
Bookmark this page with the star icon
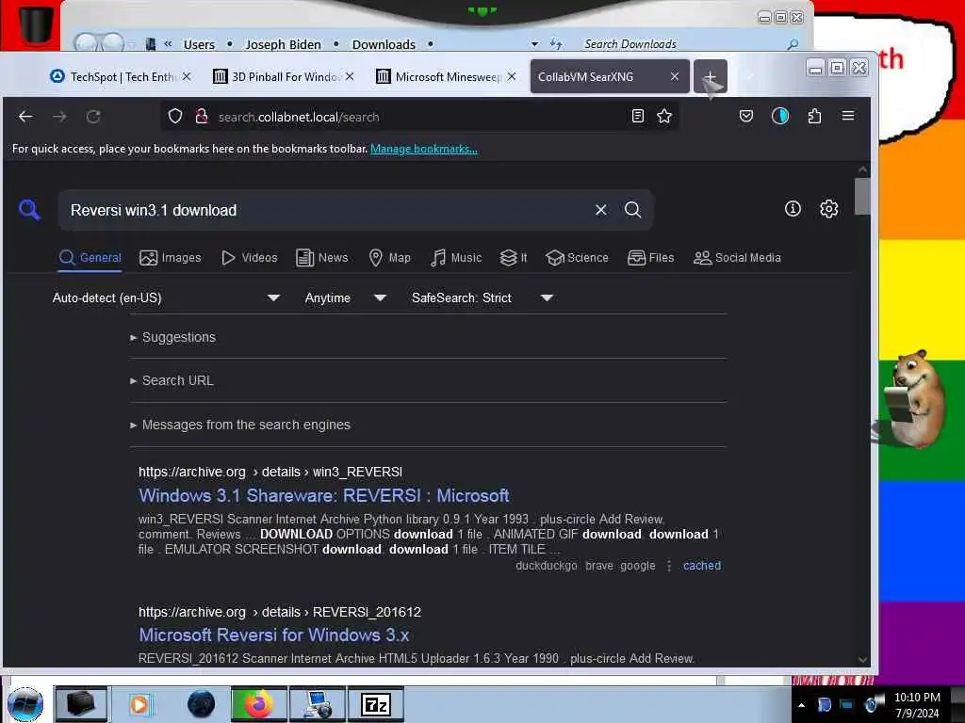pyautogui.click(x=664, y=116)
